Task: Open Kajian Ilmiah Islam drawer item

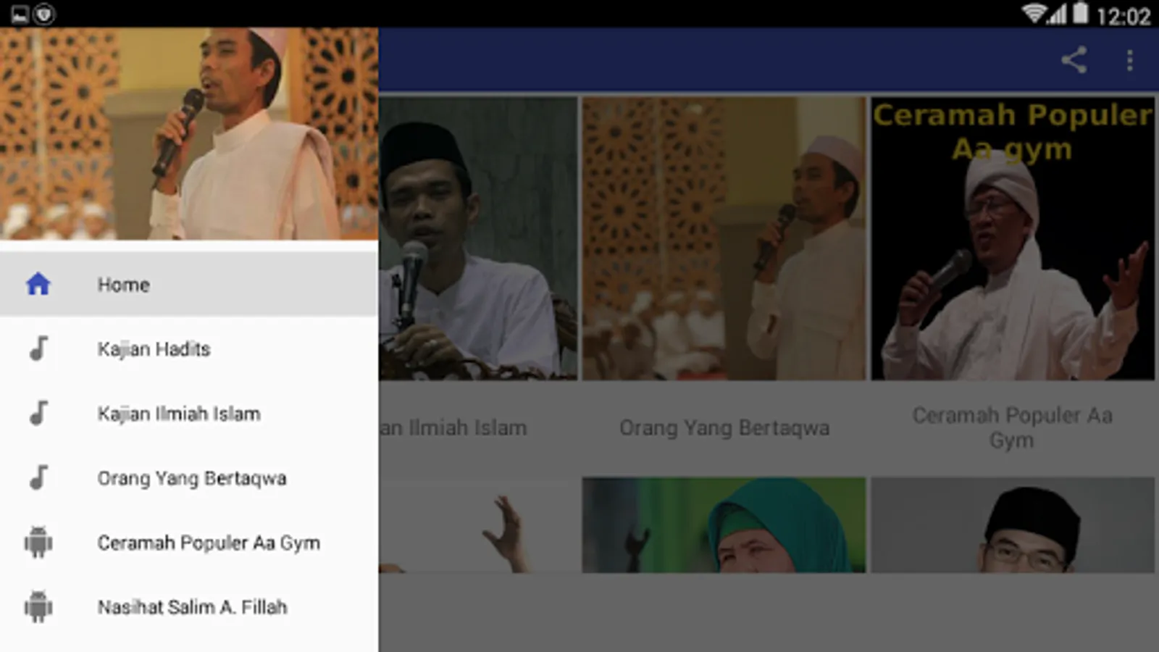Action: click(x=189, y=413)
